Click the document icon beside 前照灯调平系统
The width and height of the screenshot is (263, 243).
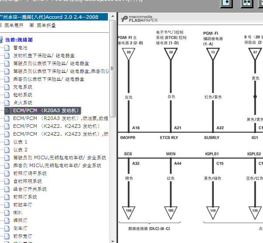pos(7,174)
